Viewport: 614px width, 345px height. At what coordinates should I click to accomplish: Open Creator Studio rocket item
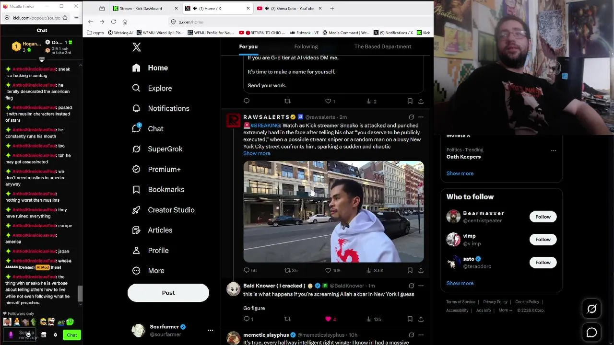pos(163,210)
